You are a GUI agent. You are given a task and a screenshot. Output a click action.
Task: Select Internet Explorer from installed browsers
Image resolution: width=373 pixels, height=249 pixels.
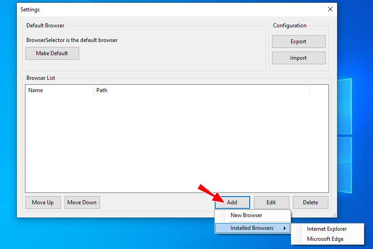pos(328,229)
